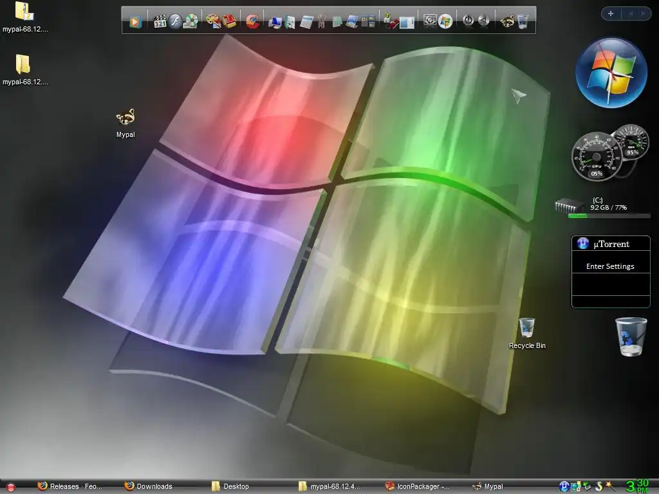The height and width of the screenshot is (494, 659).
Task: Click the µTorrent gadget title
Action: tap(611, 244)
